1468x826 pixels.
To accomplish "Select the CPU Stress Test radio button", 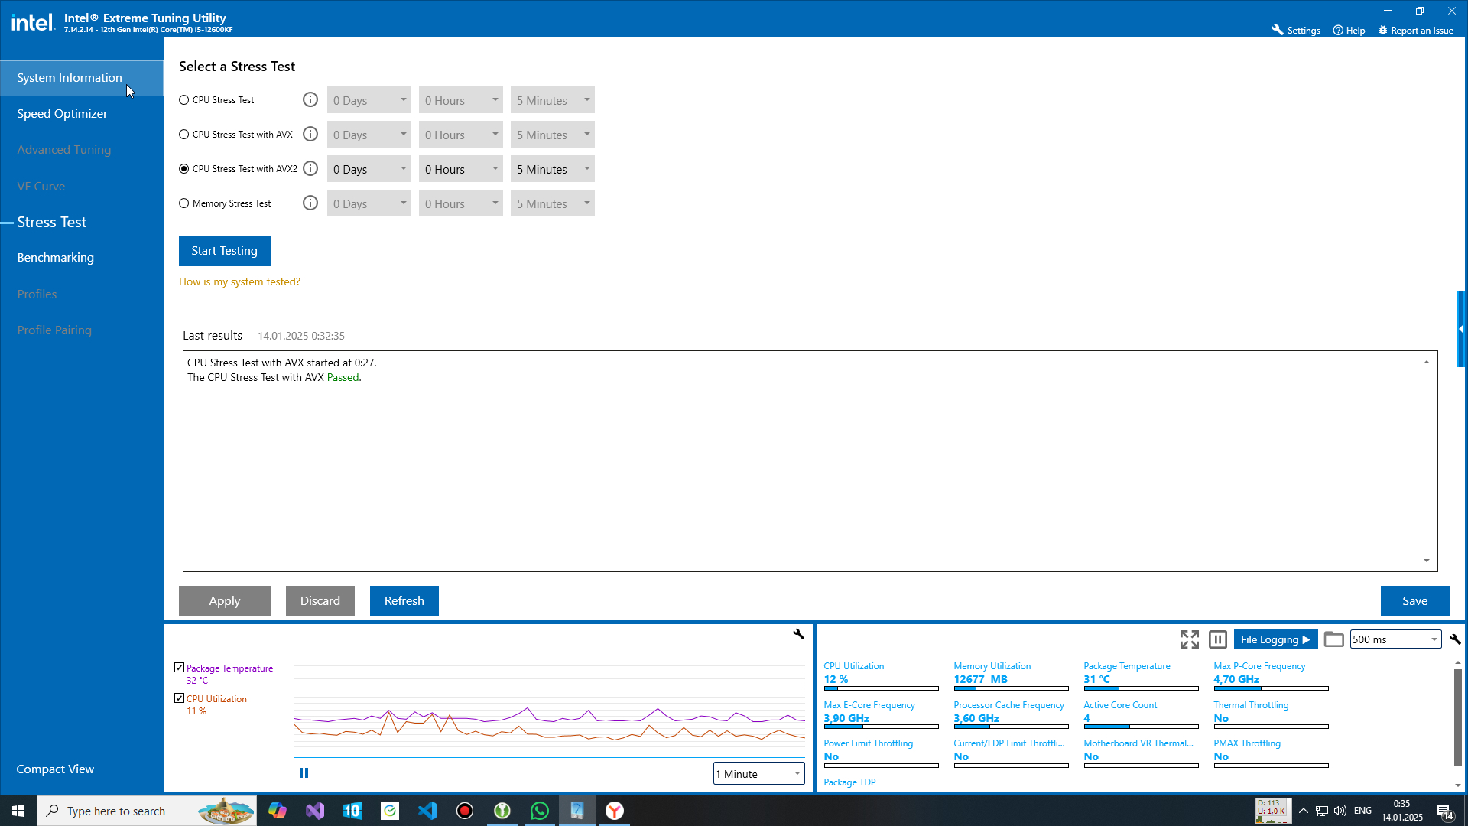I will coord(184,100).
